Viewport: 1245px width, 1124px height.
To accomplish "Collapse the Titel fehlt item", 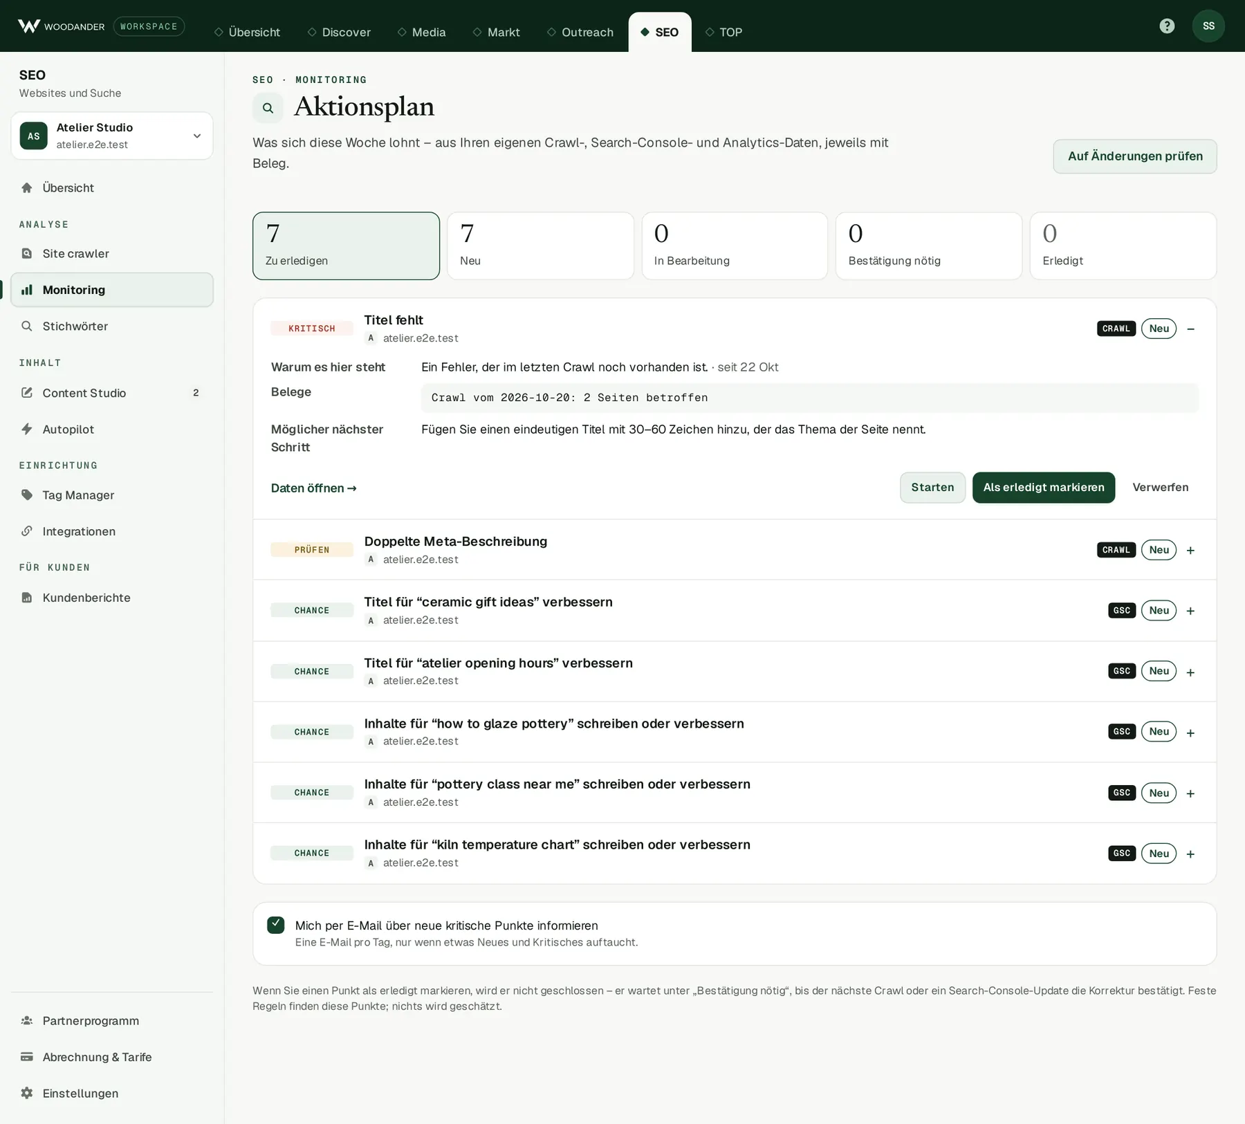I will pos(1190,329).
